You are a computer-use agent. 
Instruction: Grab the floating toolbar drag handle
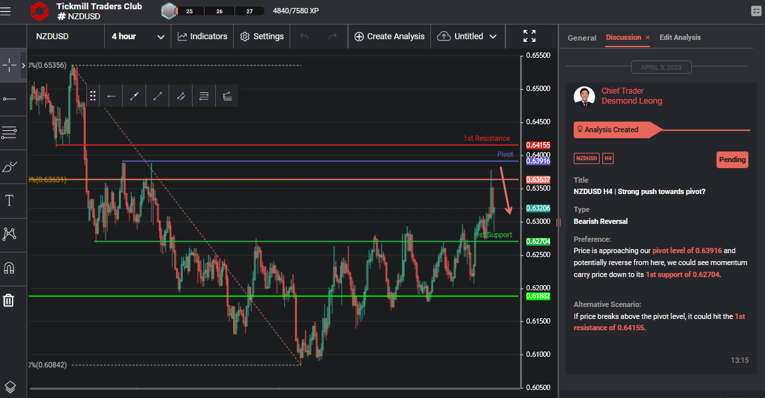[x=93, y=96]
